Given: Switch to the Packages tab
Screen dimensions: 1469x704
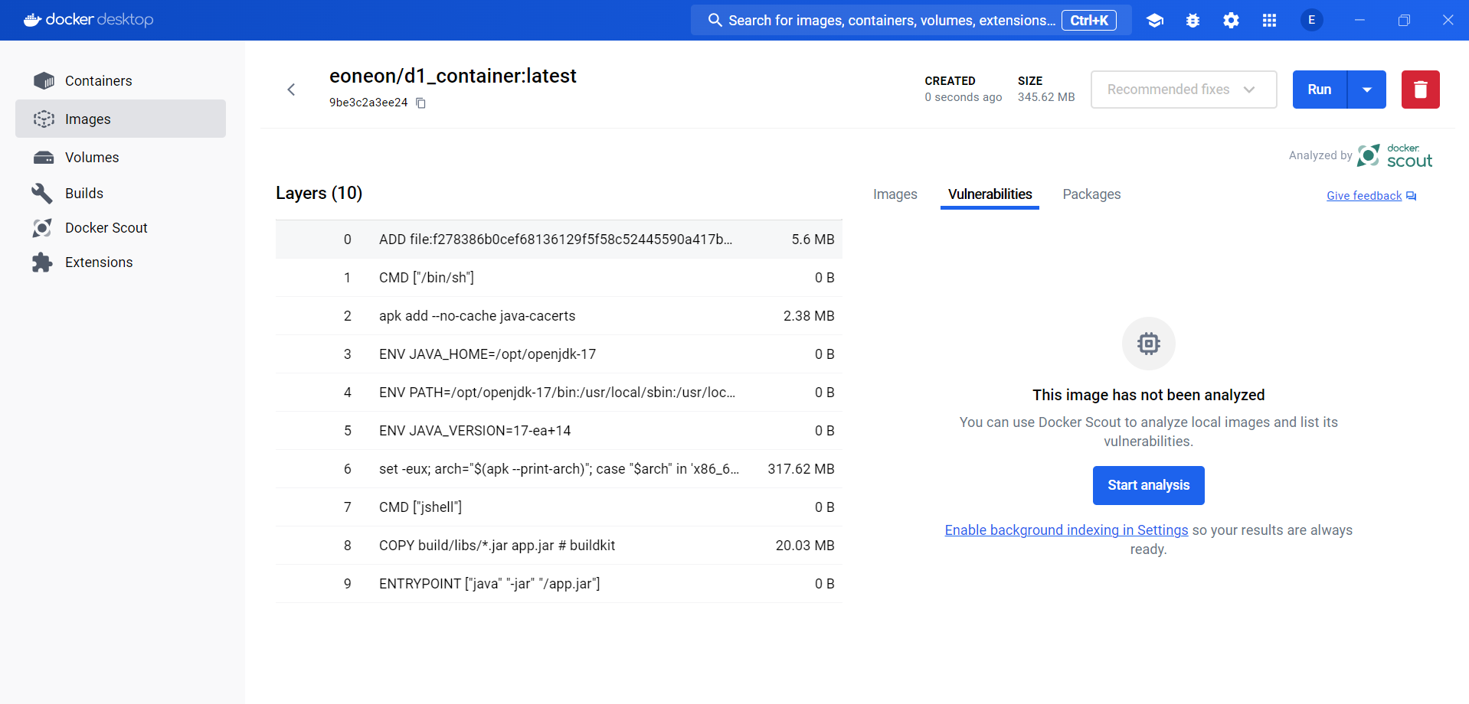Looking at the screenshot, I should pos(1091,194).
